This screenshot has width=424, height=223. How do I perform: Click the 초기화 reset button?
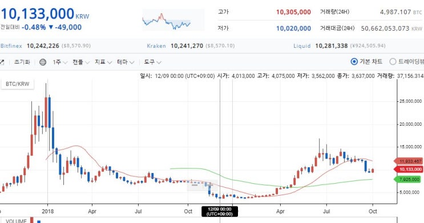22,62
